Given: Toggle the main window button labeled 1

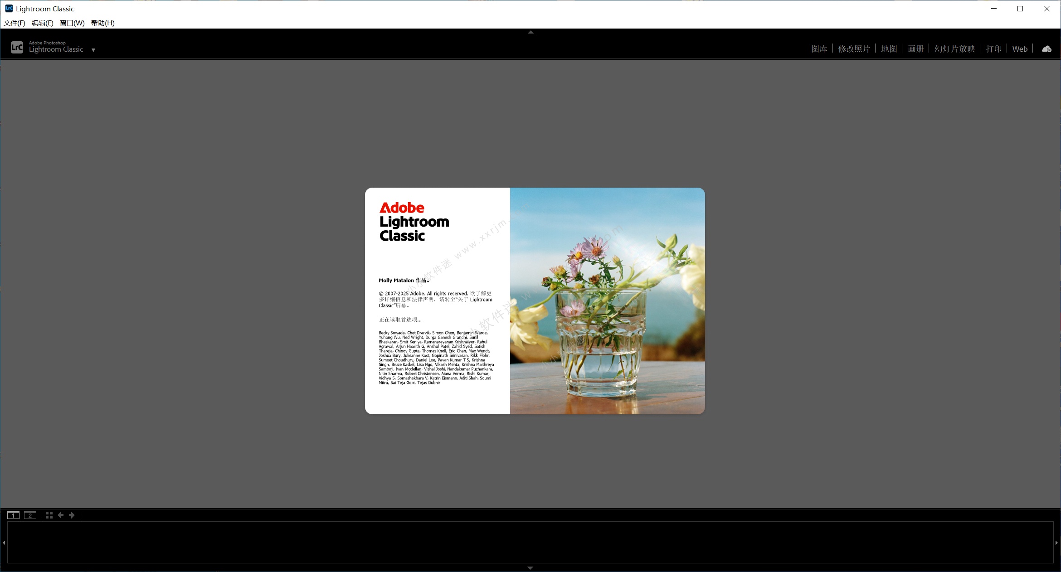Looking at the screenshot, I should click(x=14, y=515).
